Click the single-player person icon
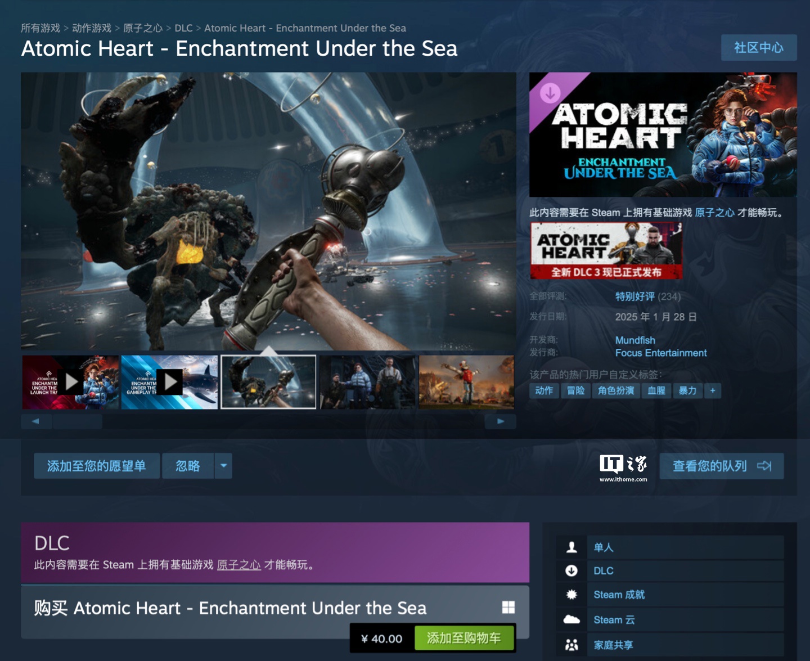This screenshot has height=661, width=810. click(x=571, y=547)
